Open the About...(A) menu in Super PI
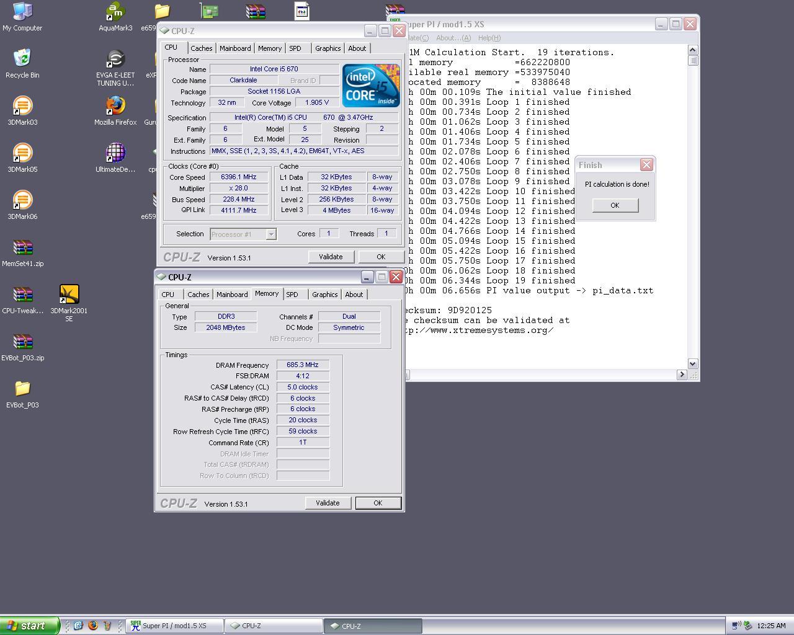Image resolution: width=794 pixels, height=635 pixels. pyautogui.click(x=453, y=38)
